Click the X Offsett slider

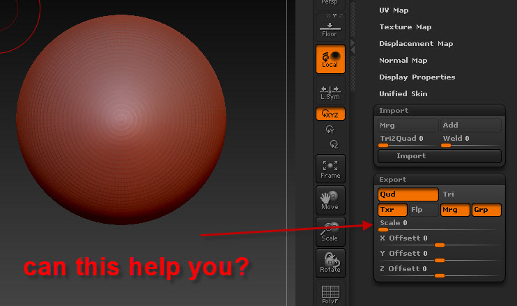click(439, 240)
